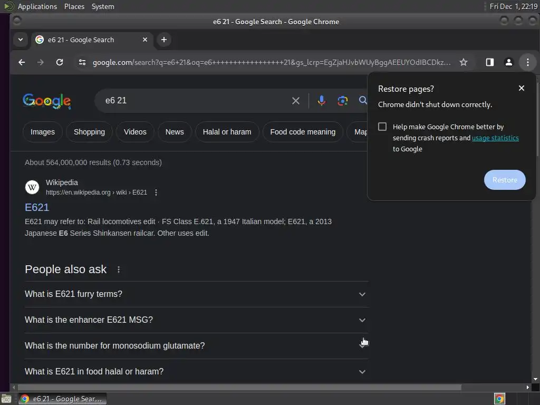
Task: Select the Images filter
Action: (43, 132)
